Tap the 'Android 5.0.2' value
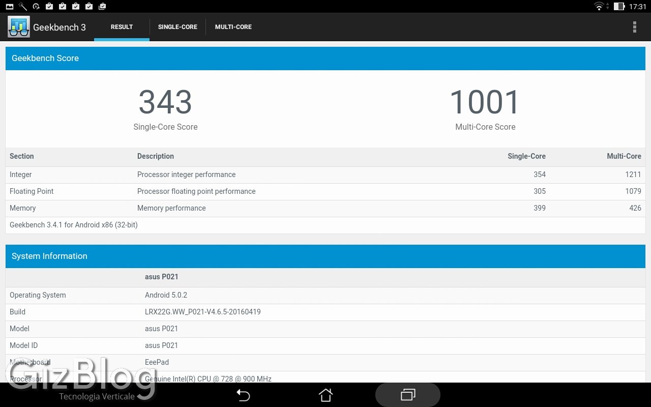651x407 pixels. tap(166, 295)
